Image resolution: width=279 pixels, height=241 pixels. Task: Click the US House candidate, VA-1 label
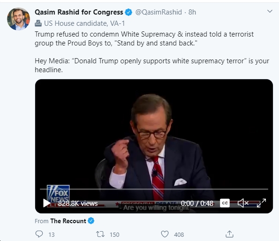point(84,23)
